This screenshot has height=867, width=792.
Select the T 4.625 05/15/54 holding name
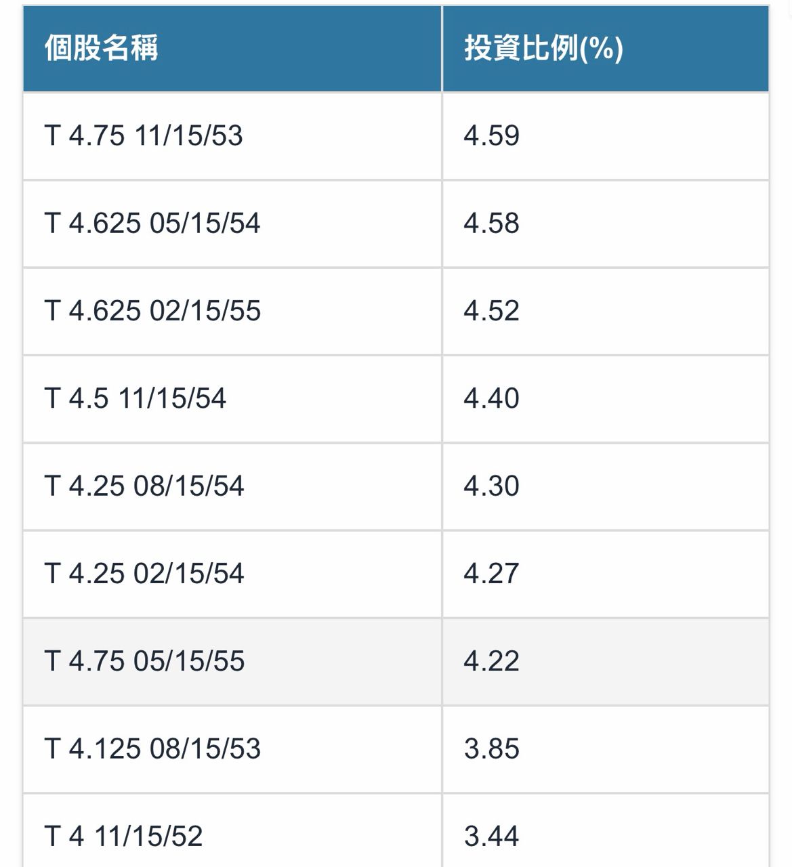point(152,223)
